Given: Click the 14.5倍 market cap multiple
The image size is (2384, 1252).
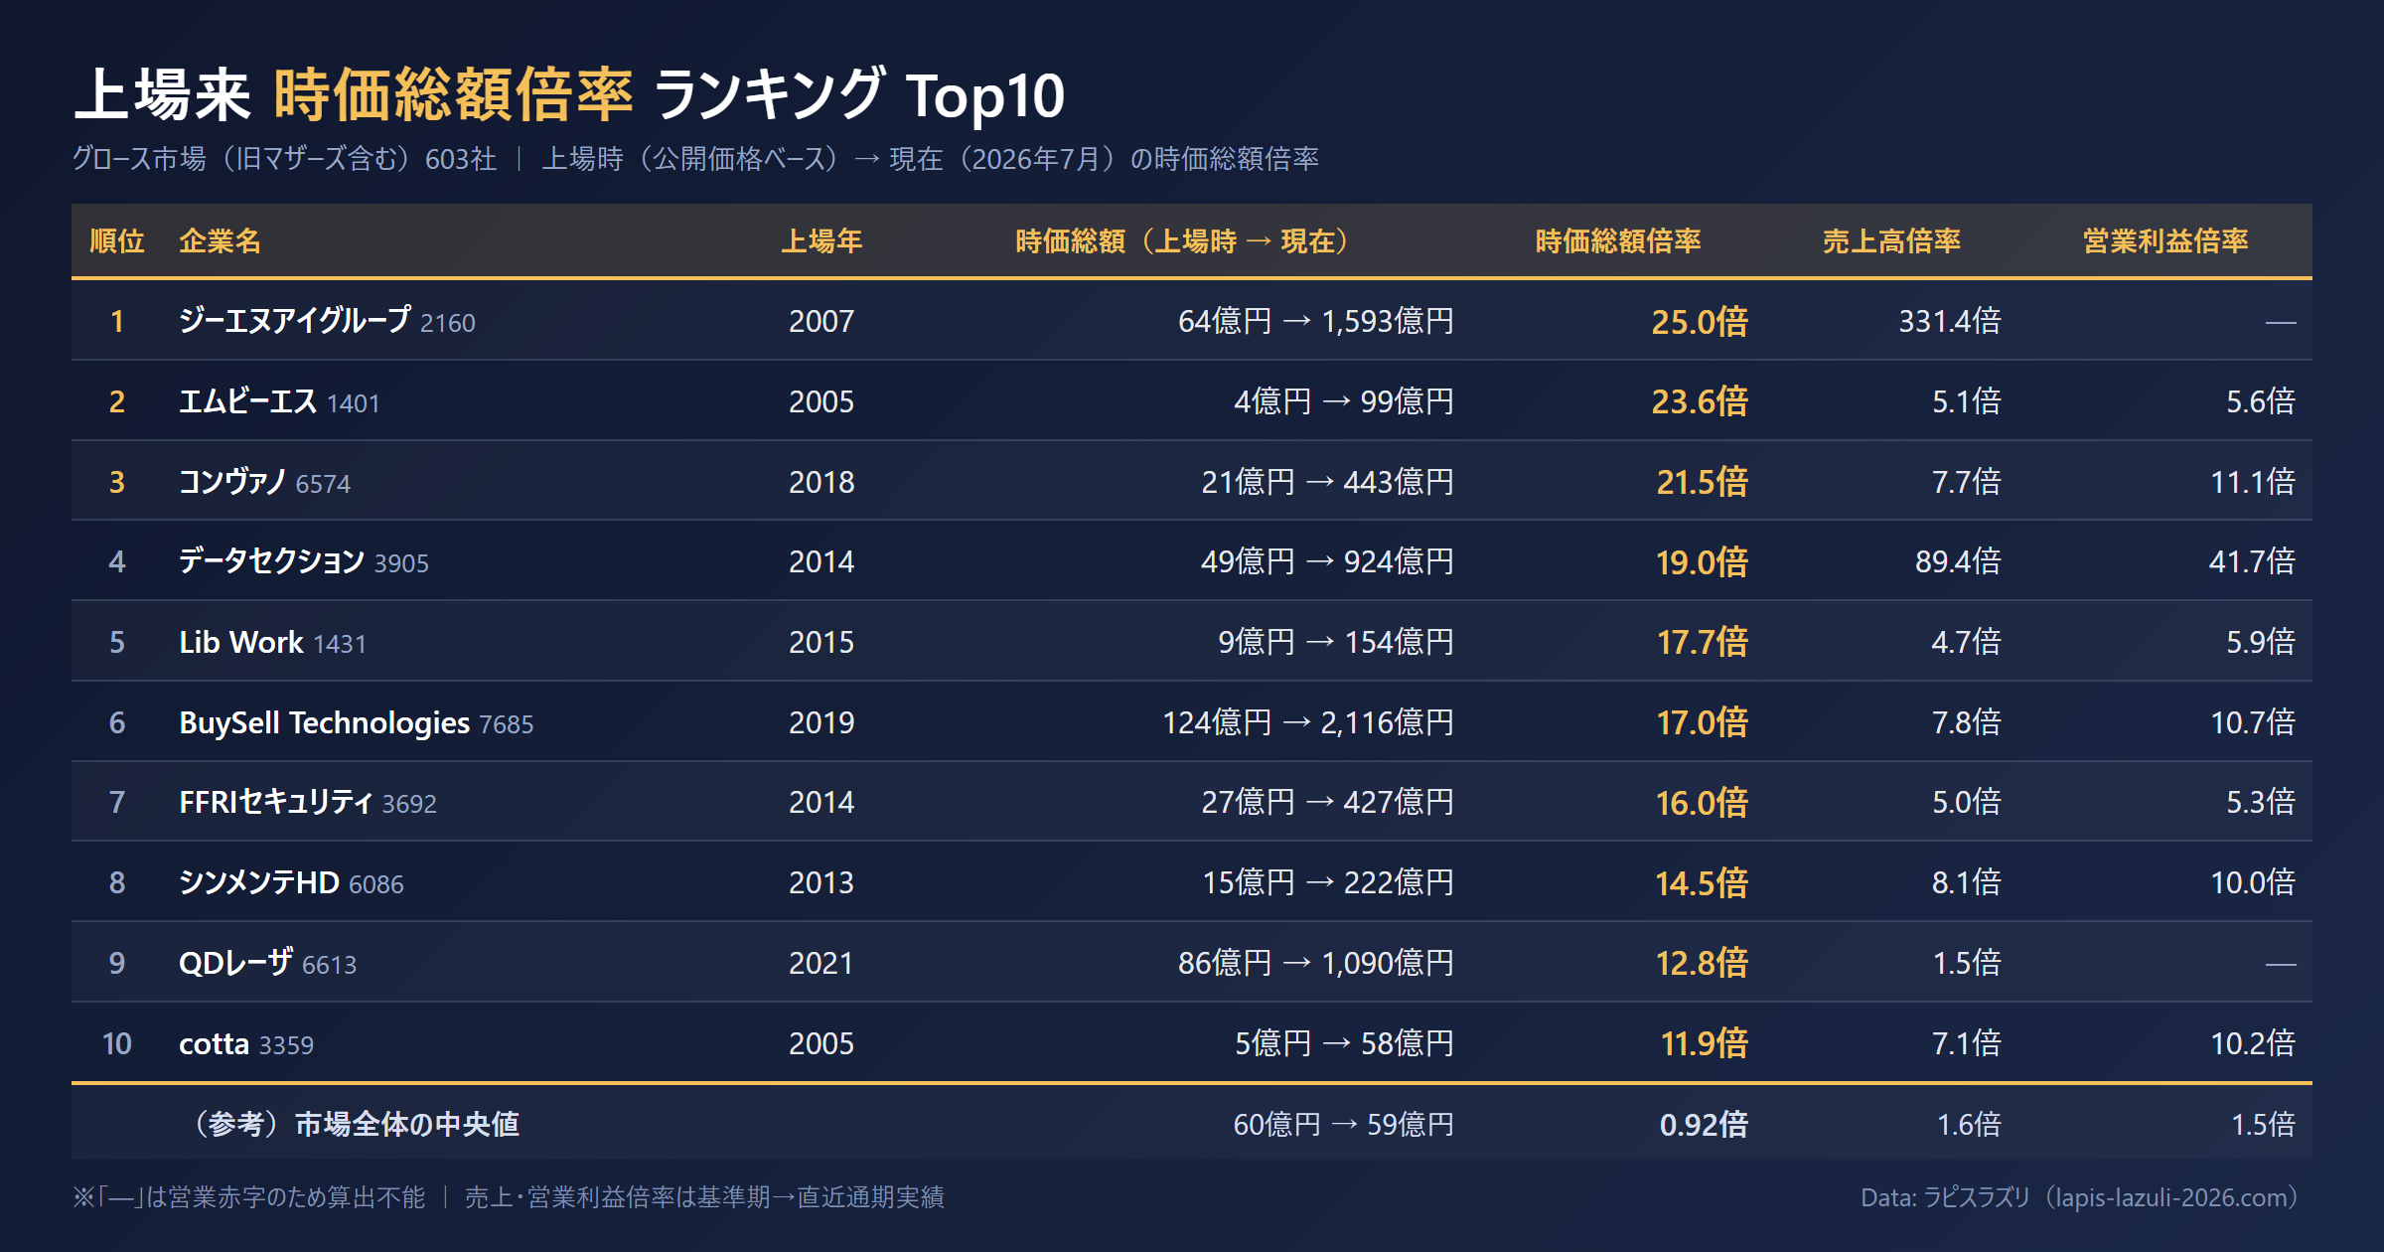Looking at the screenshot, I should pos(1702,883).
